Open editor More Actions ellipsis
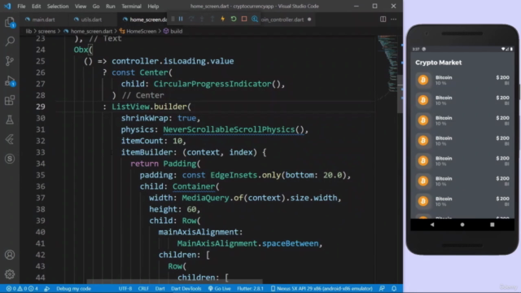521x293 pixels. pyautogui.click(x=394, y=20)
